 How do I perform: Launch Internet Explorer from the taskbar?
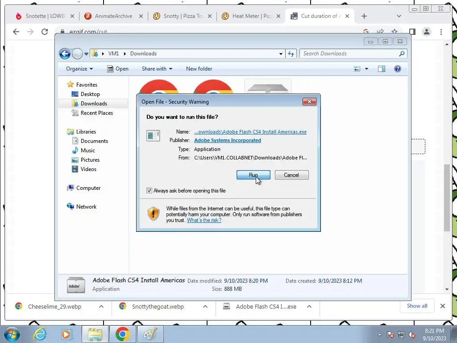point(40,334)
